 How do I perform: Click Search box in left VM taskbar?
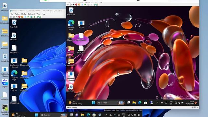coord(54,115)
